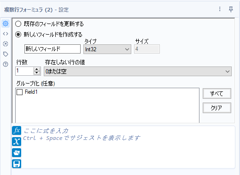240x175 pixels.
Task: Open the three-dot panel options menu
Action: pos(220,9)
